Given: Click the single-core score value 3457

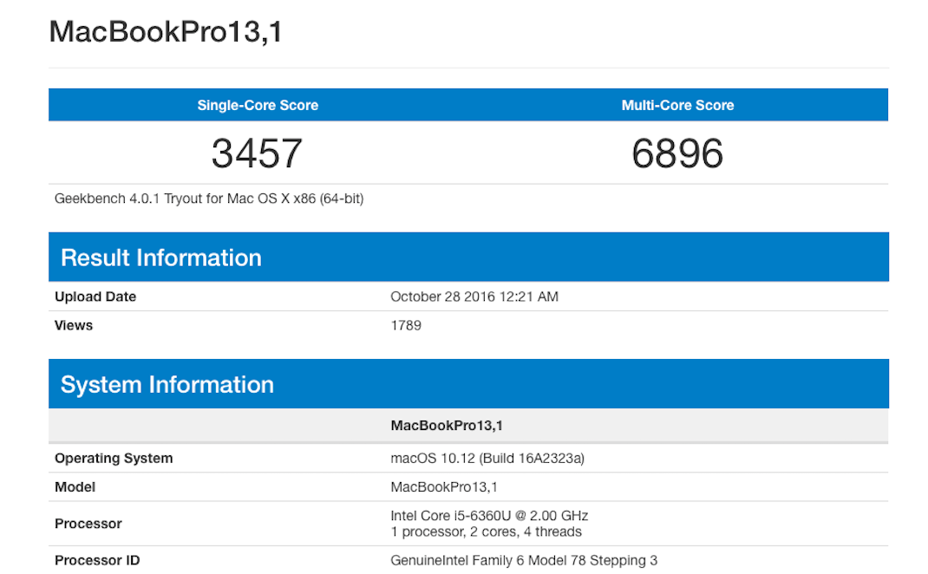Looking at the screenshot, I should click(x=258, y=153).
